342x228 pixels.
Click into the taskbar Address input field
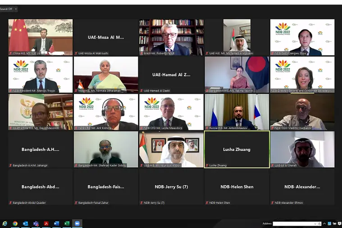point(293,224)
